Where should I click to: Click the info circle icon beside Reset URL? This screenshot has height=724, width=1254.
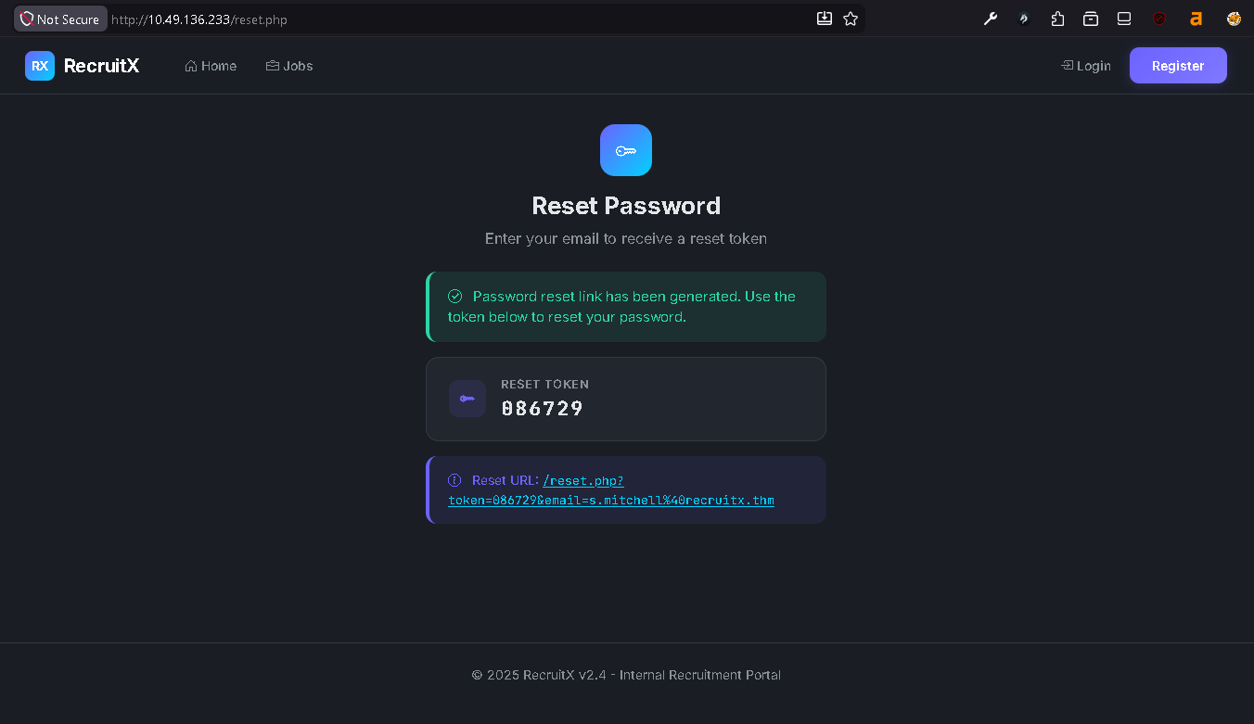pos(454,480)
